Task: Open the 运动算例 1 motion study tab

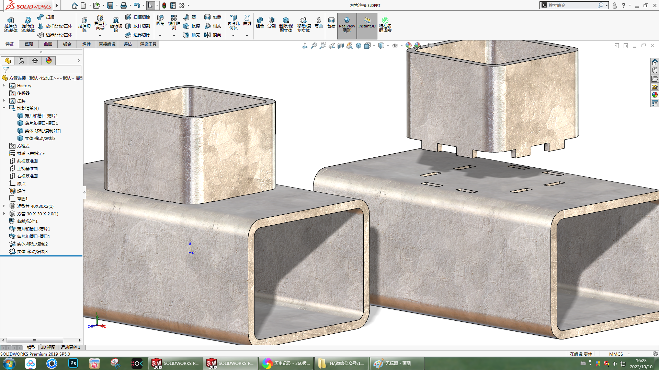Action: click(70, 347)
